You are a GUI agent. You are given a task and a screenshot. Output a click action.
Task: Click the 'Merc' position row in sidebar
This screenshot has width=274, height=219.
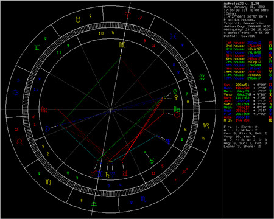245,91
